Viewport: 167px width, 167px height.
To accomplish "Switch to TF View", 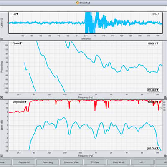I will 95,162.
